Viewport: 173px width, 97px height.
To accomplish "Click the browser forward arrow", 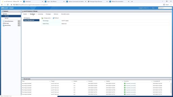I will pos(5,5).
